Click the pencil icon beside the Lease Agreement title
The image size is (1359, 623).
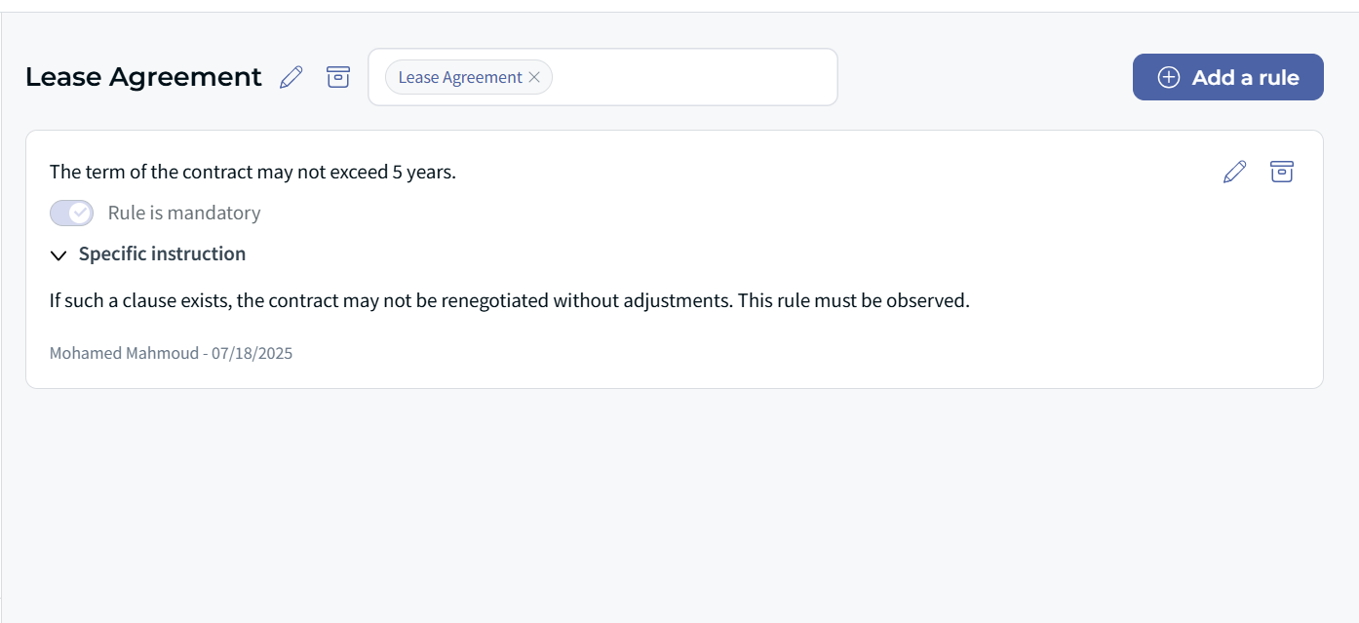(291, 77)
